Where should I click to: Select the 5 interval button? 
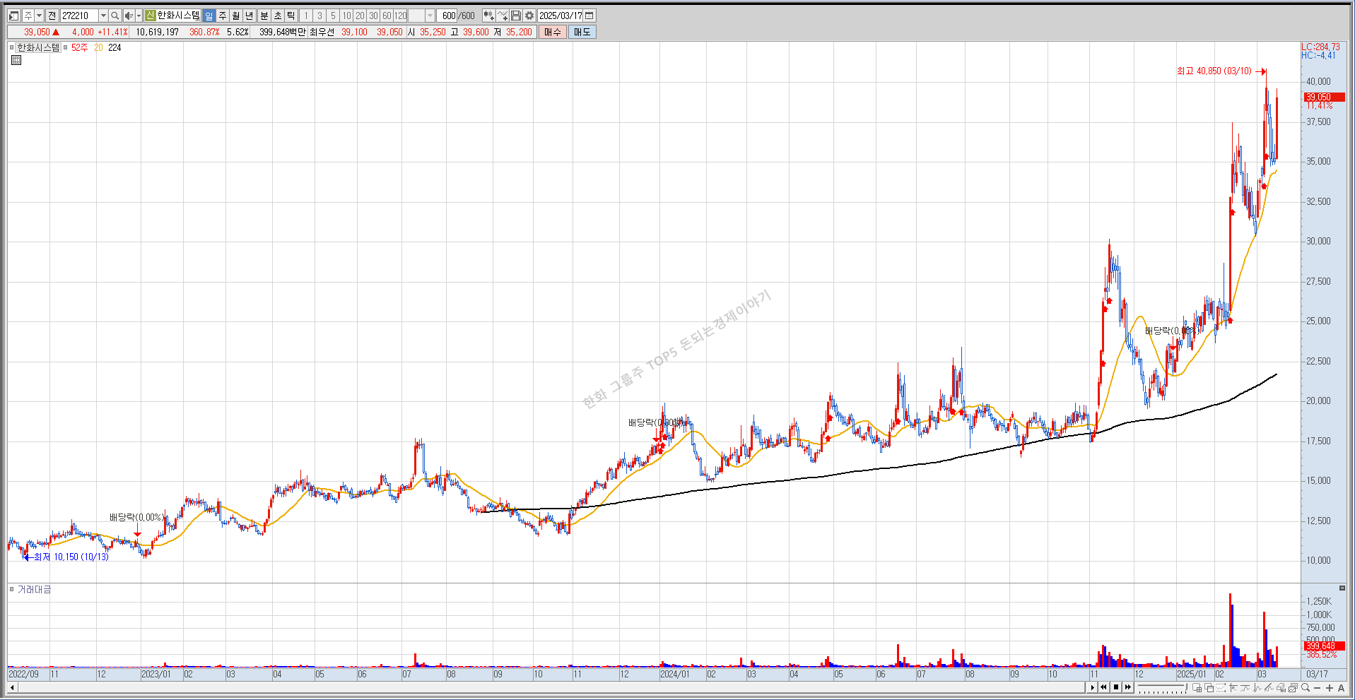click(x=333, y=16)
